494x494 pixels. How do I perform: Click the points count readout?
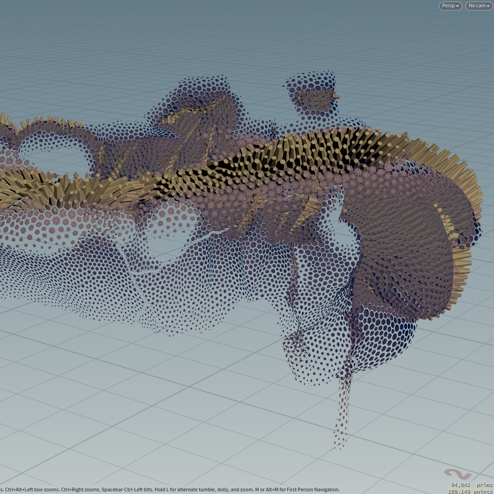(x=470, y=491)
